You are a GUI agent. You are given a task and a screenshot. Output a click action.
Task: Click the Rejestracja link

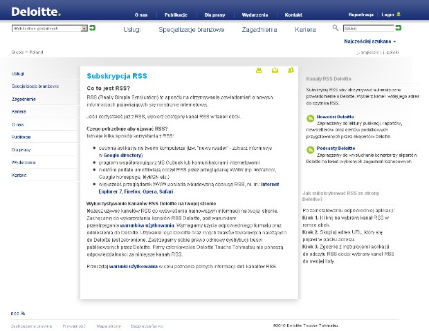tap(361, 15)
